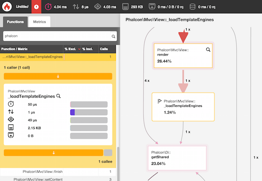Image resolution: width=262 pixels, height=181 pixels.
Task: Switch to the Metrics tab
Action: click(x=40, y=22)
